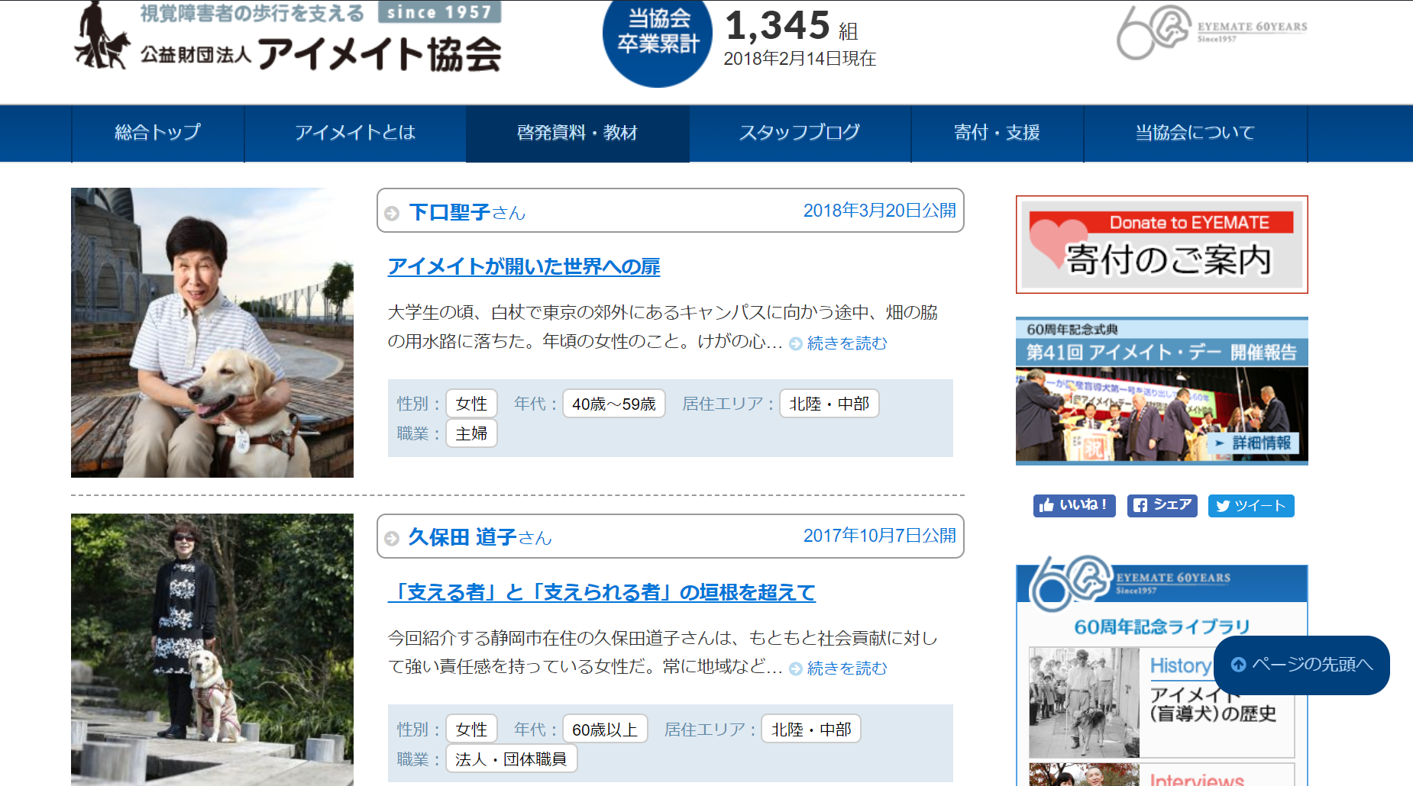Click 北陸・中部 tag in 久保田道子's entry
The image size is (1413, 786).
[x=811, y=730]
